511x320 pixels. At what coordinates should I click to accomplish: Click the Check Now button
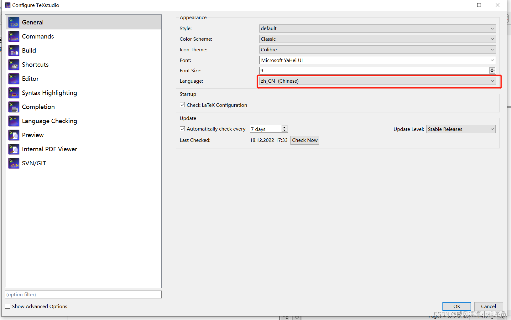point(305,140)
